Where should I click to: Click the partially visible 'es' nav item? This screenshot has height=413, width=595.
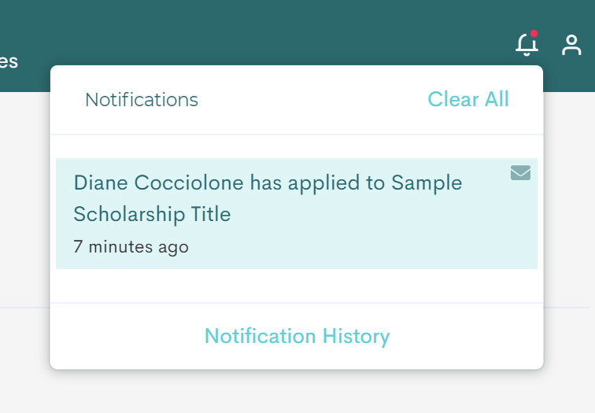tap(9, 61)
